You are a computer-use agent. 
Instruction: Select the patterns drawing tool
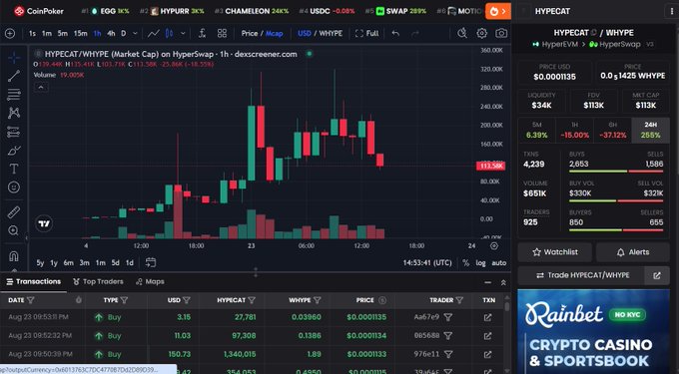[x=14, y=113]
